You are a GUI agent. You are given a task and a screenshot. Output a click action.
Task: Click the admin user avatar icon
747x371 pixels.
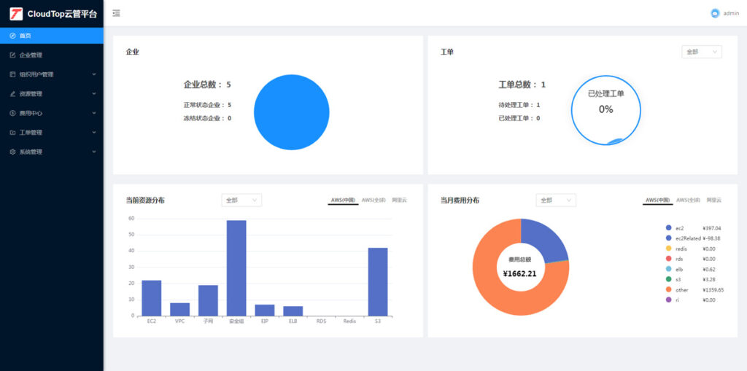[x=715, y=13]
